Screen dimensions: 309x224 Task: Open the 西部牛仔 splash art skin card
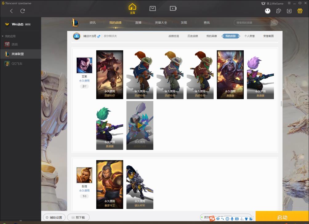click(110, 75)
